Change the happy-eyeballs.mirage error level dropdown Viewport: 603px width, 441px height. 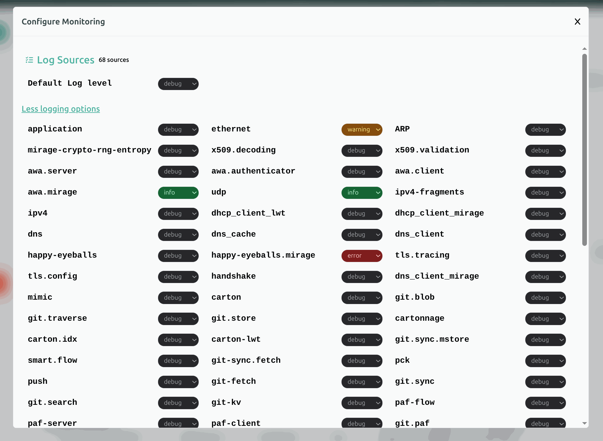coord(362,256)
